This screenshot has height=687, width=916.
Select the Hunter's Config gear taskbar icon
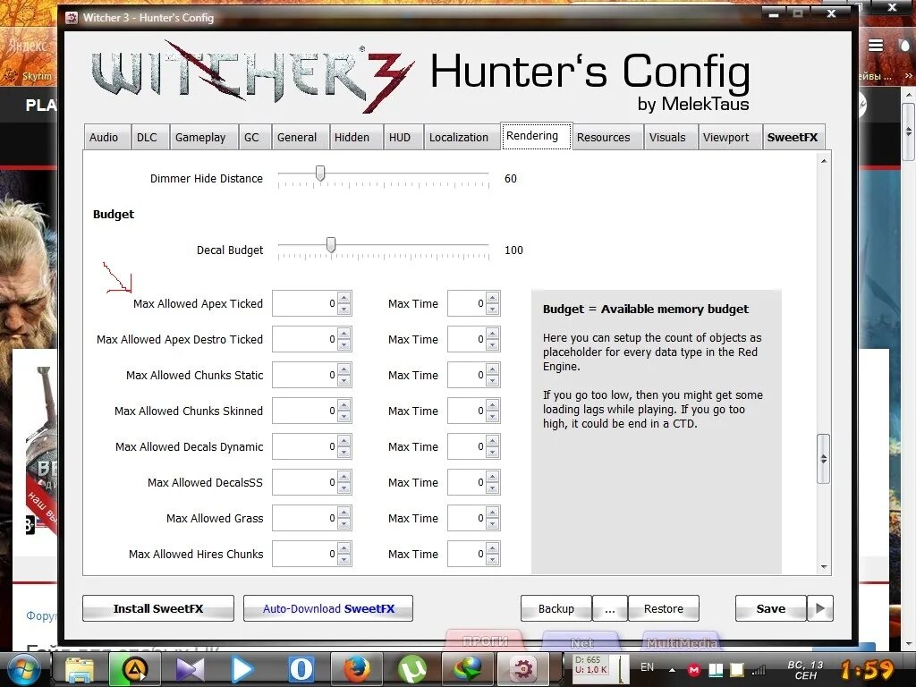click(522, 669)
